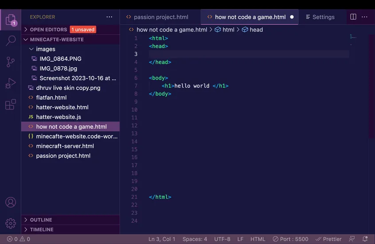This screenshot has width=375, height=244.
Task: Select the HTML language mode indicator
Action: click(x=258, y=239)
